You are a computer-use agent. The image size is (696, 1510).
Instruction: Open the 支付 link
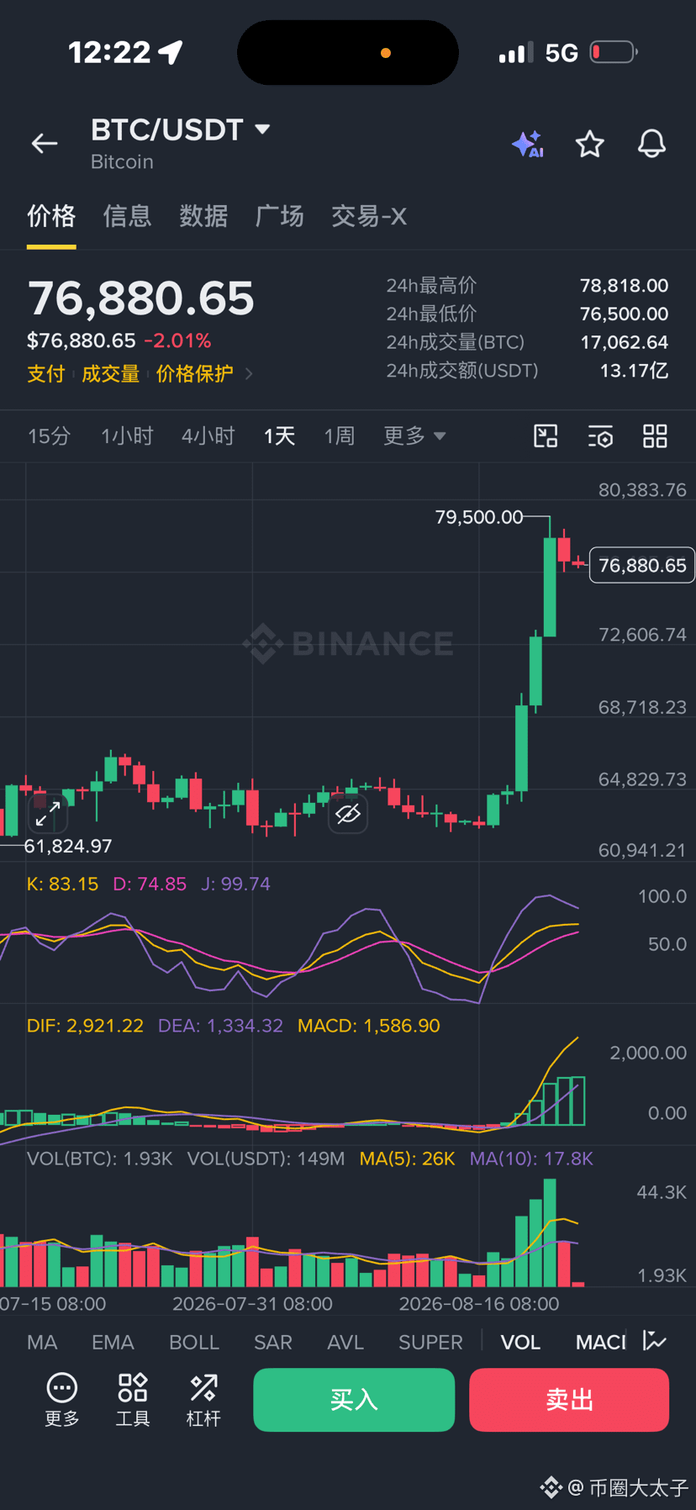point(46,373)
